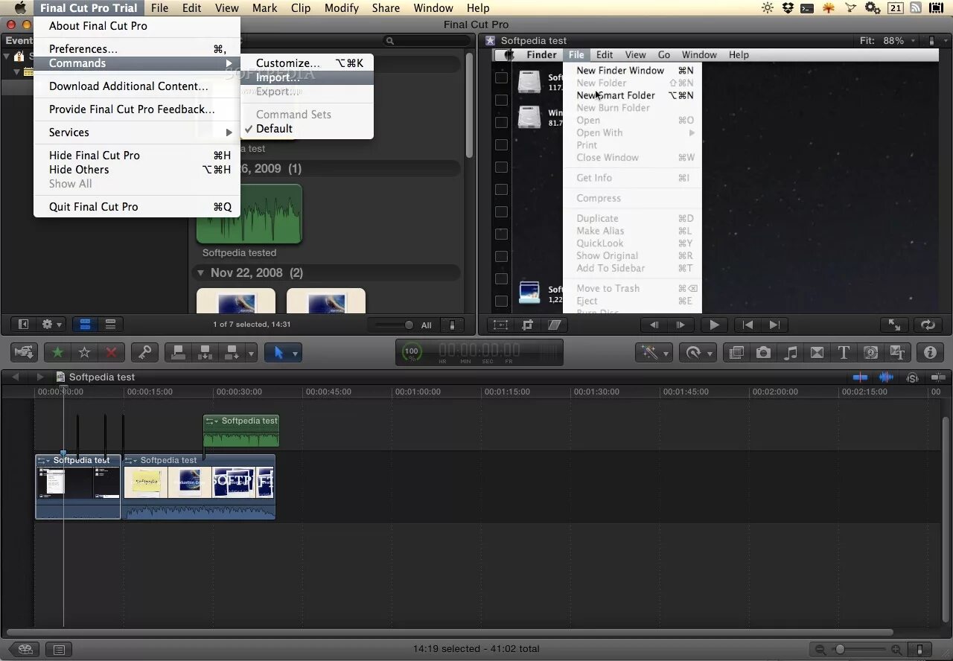Open the Titles browser T icon

[844, 352]
